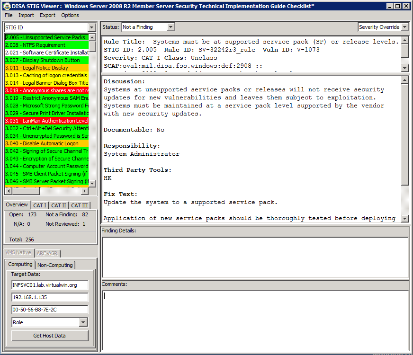Switch to the ARF-ASR tab

tap(47, 253)
